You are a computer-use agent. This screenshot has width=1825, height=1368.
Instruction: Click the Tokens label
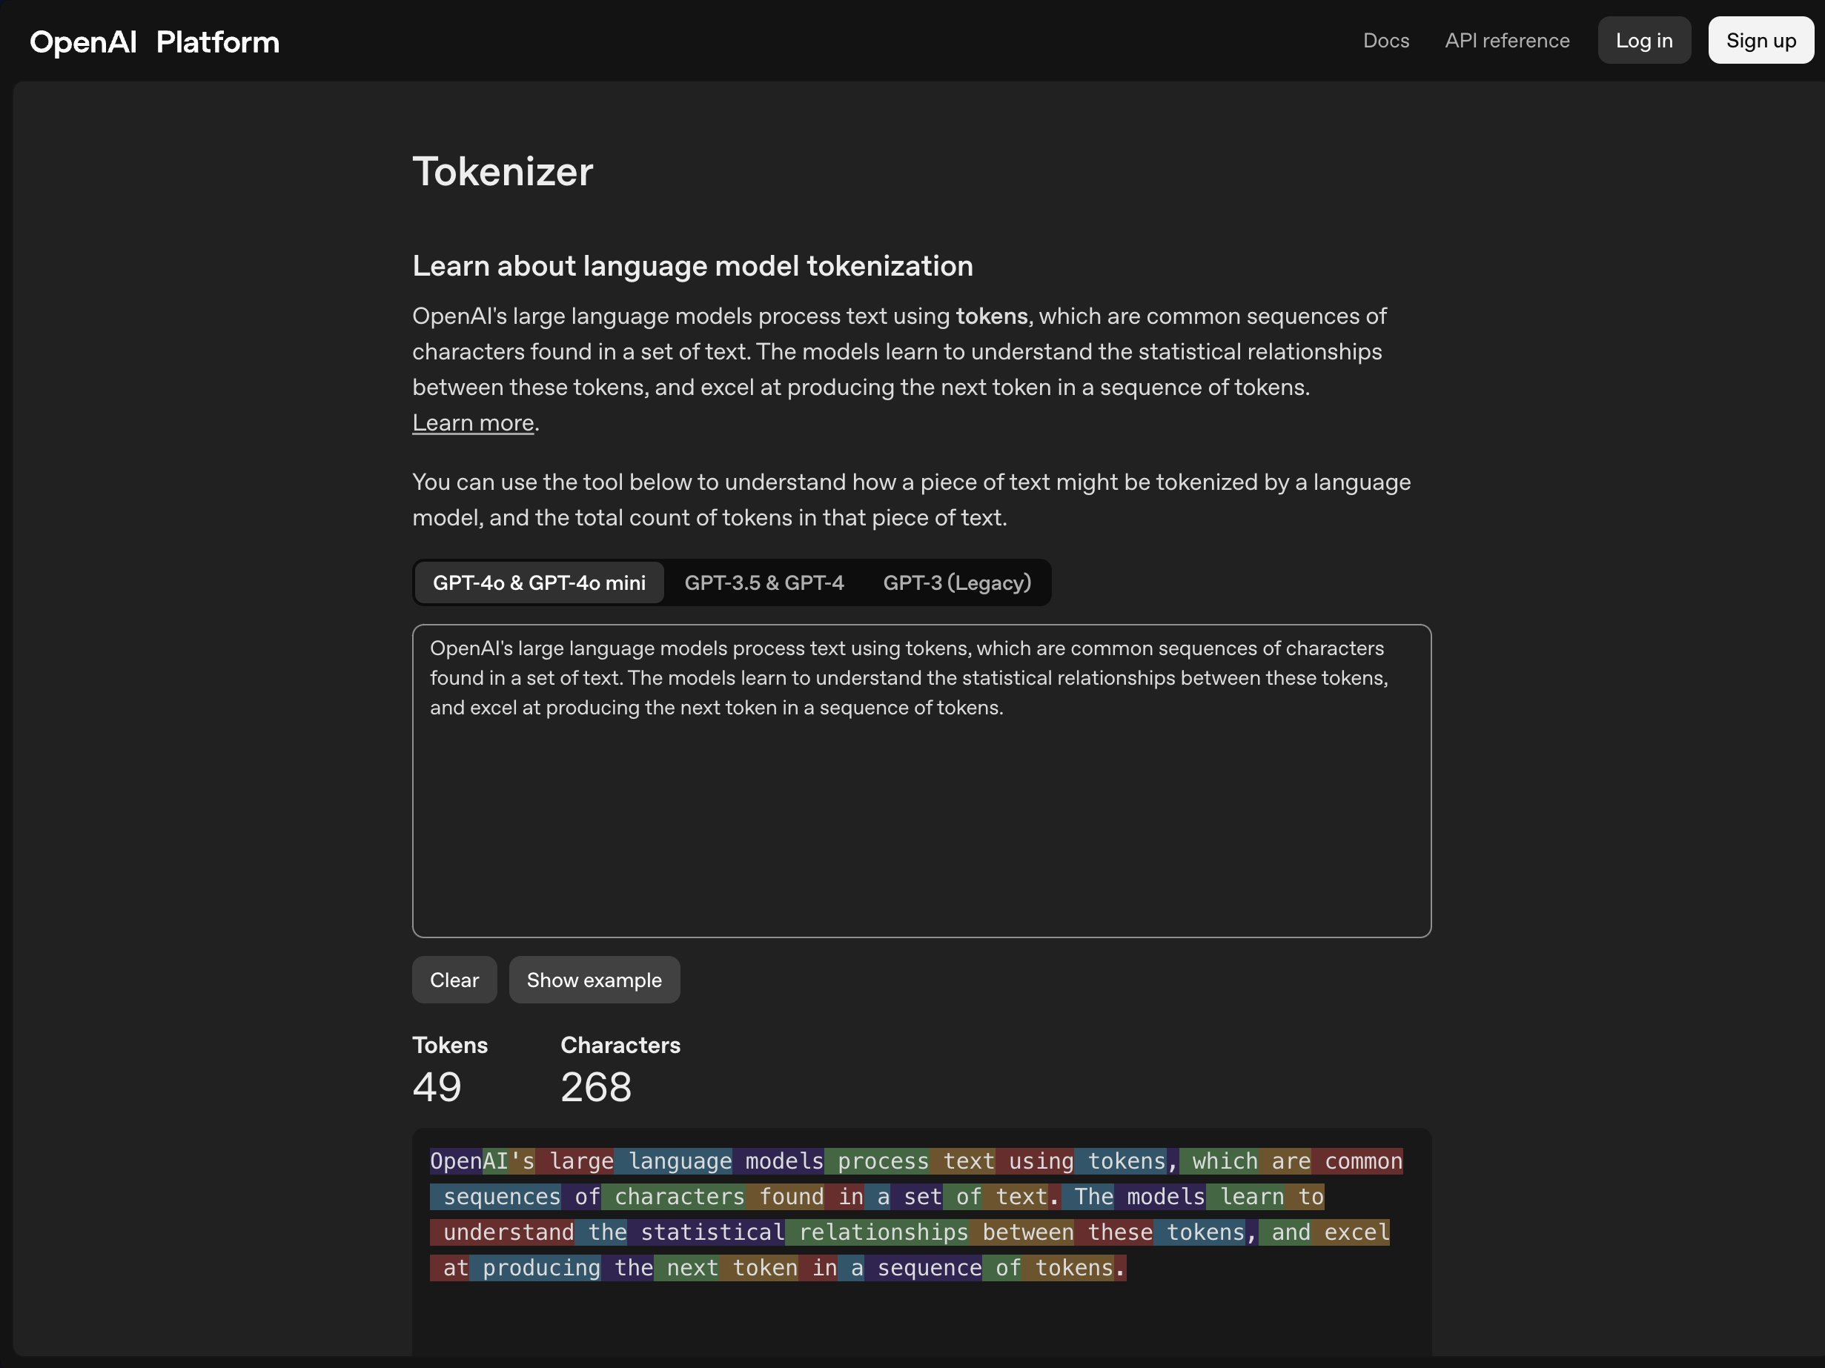[450, 1045]
